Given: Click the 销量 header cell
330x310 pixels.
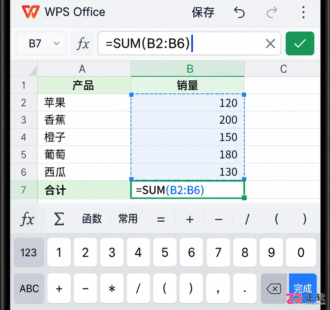Looking at the screenshot, I should click(188, 85).
